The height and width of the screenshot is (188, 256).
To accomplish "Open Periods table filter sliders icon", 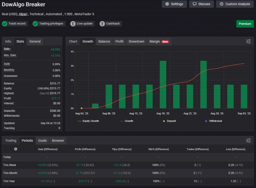I will coord(248,140).
